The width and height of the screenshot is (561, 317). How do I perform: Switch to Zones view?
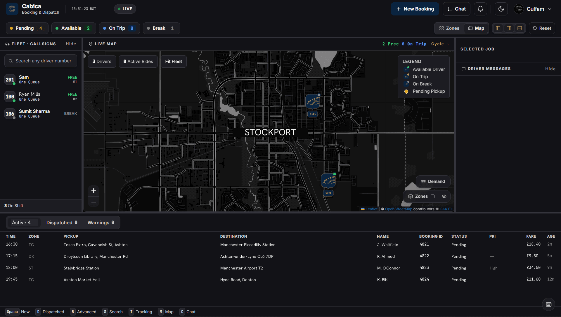coord(449,28)
